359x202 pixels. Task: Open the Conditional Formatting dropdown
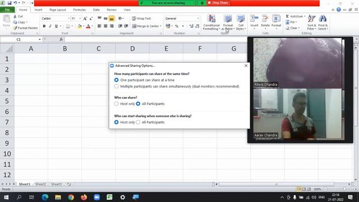(x=211, y=22)
